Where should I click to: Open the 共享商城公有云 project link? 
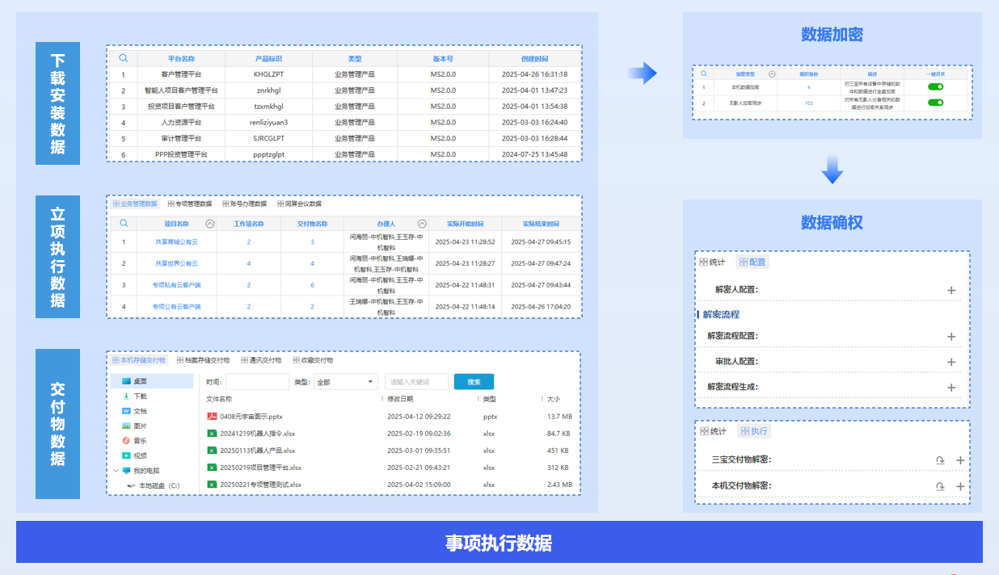point(176,241)
